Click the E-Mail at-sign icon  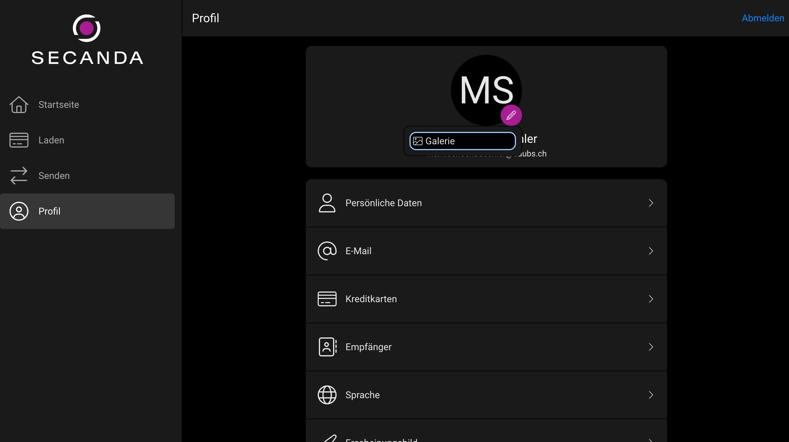[327, 251]
